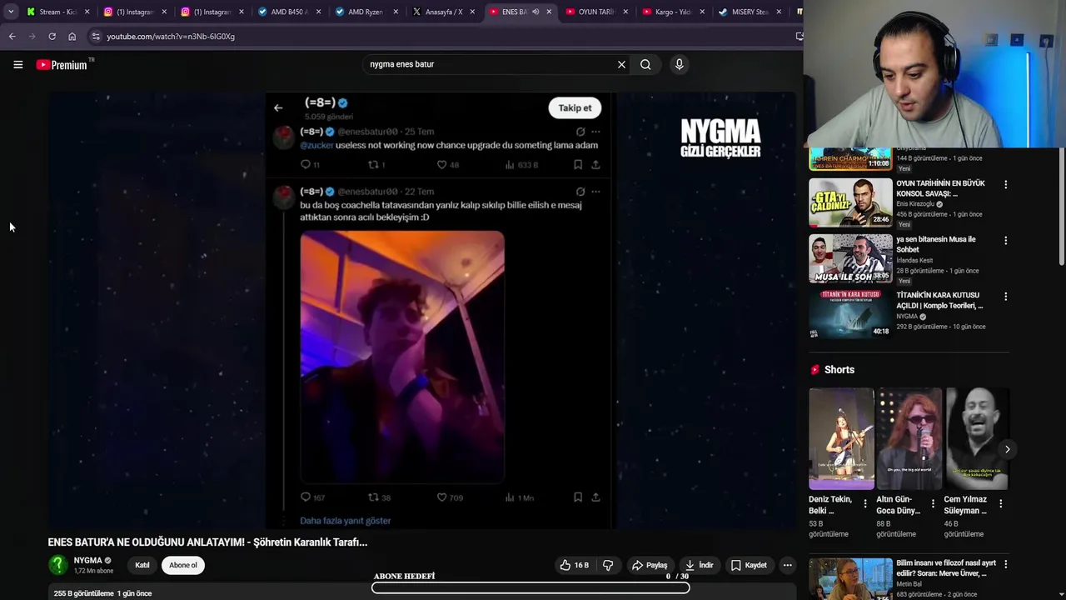Open options menu for Altın Gün short
Image resolution: width=1066 pixels, height=600 pixels.
933,503
